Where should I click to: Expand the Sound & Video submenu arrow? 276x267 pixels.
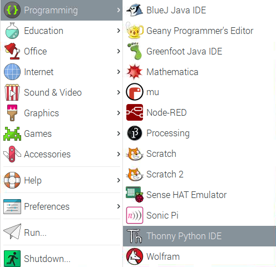[x=119, y=92]
